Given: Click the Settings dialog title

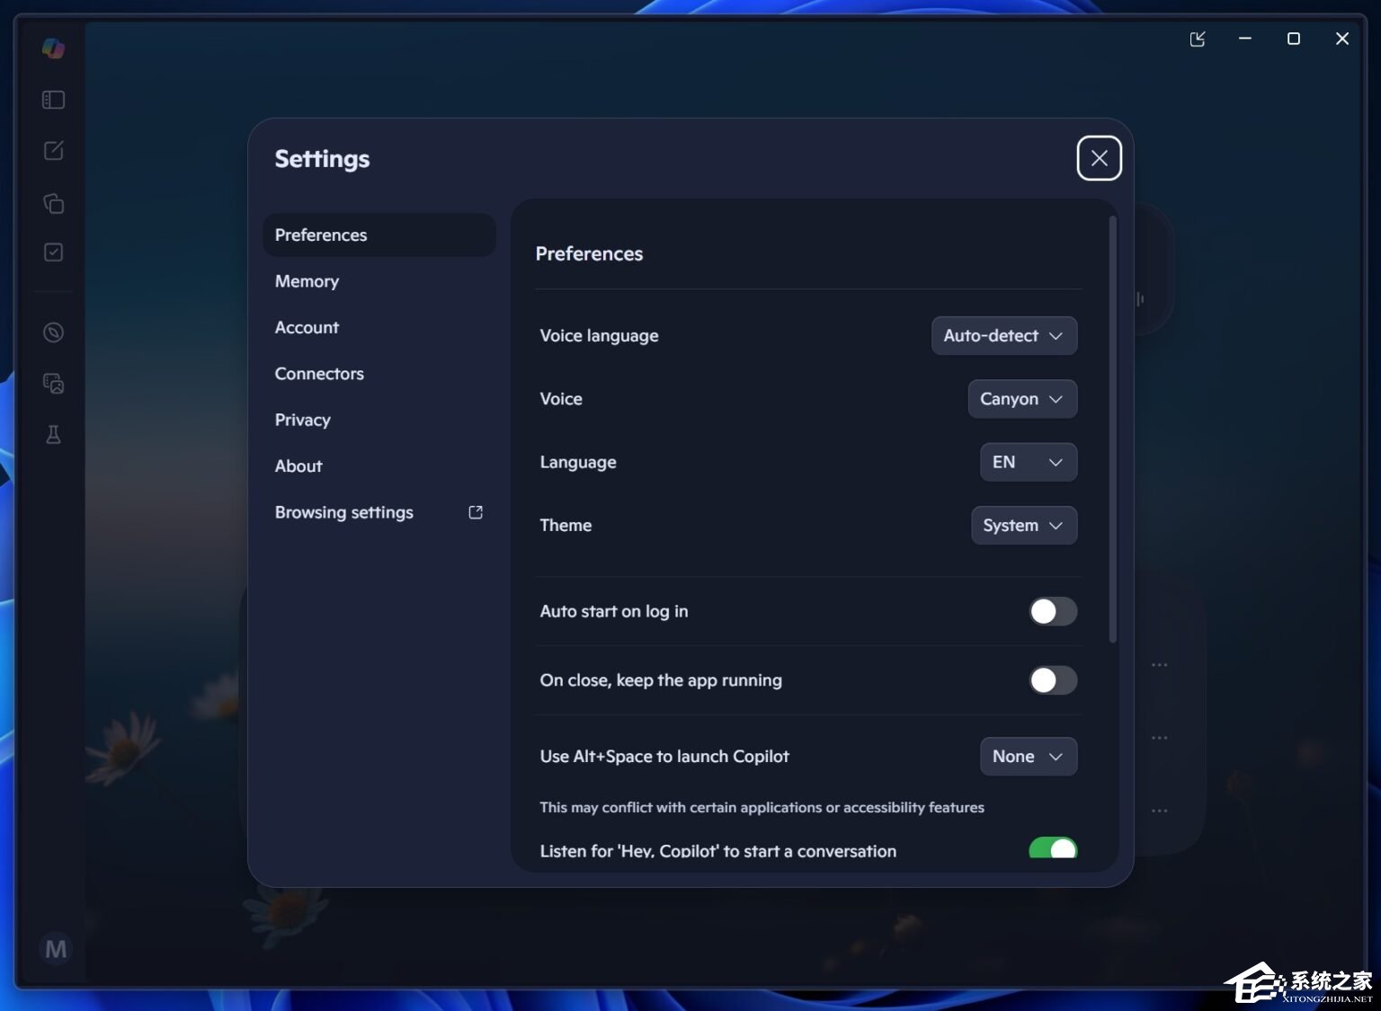Looking at the screenshot, I should tap(322, 159).
